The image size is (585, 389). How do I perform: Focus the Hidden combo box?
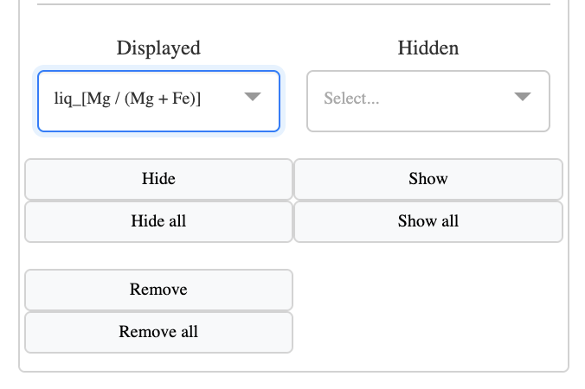point(428,101)
